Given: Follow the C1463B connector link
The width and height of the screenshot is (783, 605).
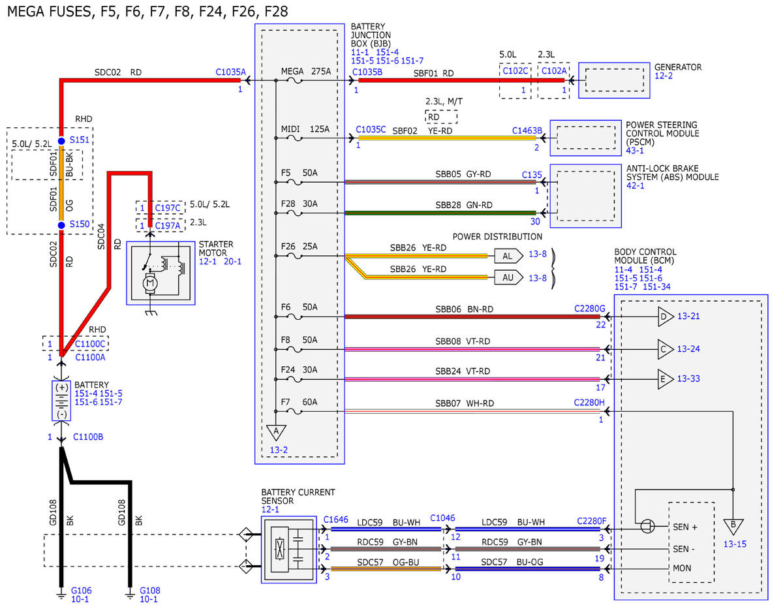Looking at the screenshot, I should (527, 130).
